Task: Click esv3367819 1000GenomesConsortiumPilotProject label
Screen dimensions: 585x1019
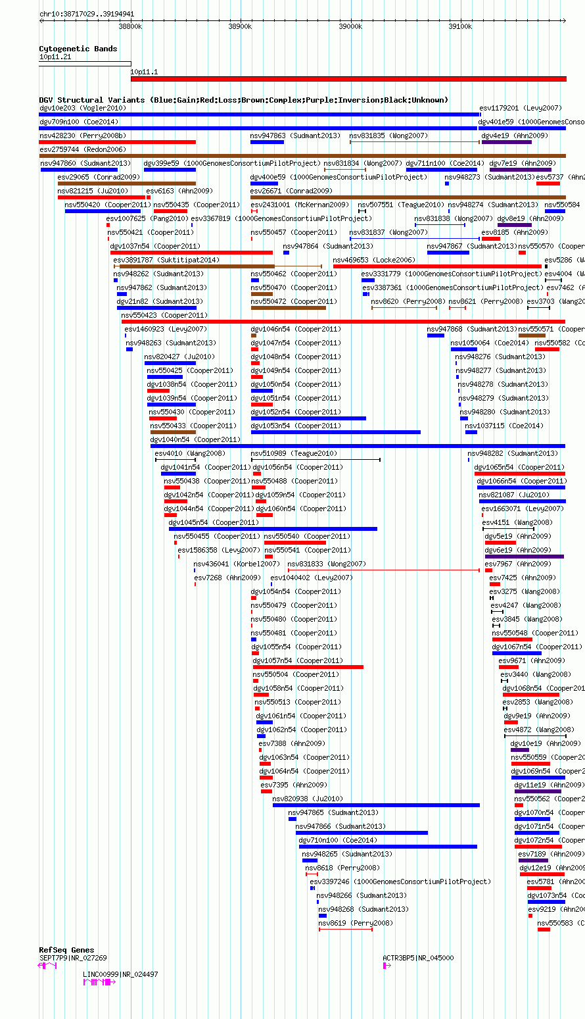Action: tap(281, 218)
